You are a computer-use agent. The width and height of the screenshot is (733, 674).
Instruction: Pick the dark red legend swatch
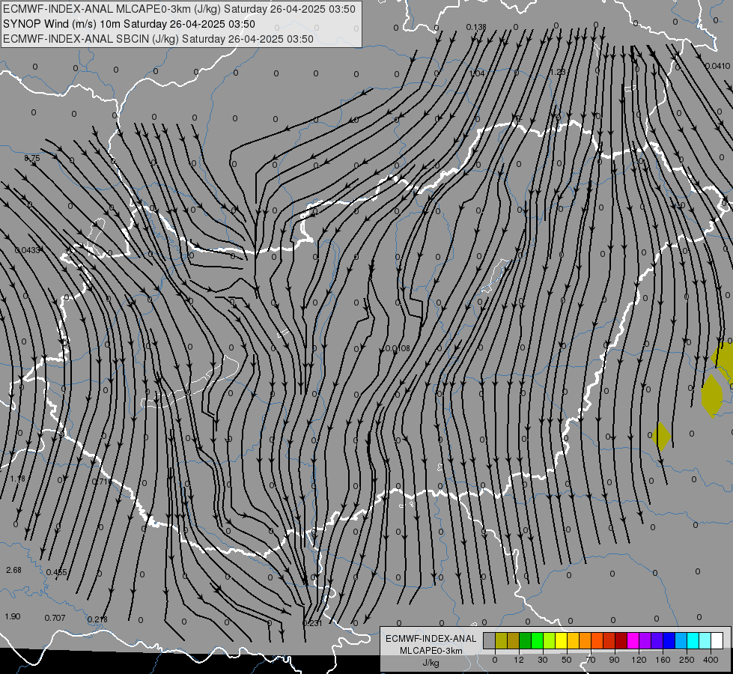click(x=621, y=640)
